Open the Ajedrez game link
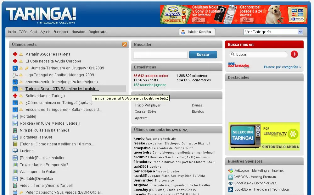Screen dimensions: 314x195 pos(141,118)
